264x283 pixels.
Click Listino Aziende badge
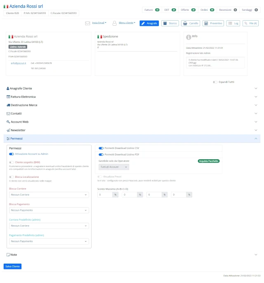pyautogui.click(x=18, y=47)
